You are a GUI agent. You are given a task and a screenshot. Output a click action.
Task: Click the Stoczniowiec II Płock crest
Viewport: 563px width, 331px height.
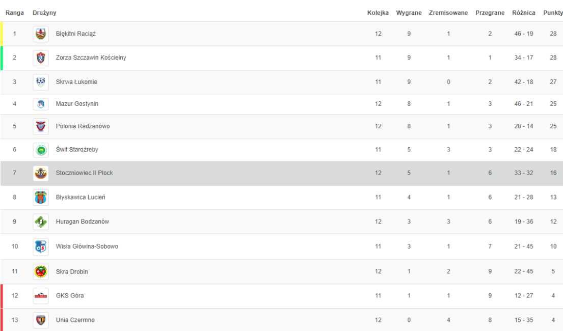[41, 173]
